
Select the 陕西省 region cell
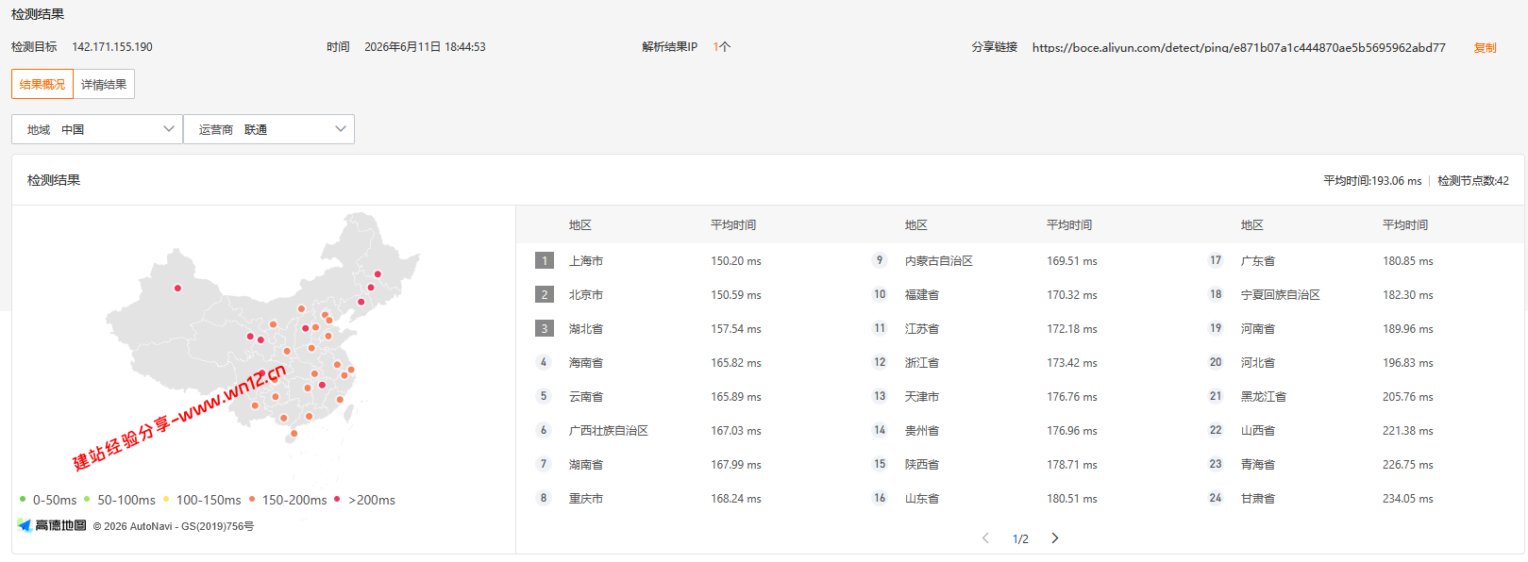922,465
